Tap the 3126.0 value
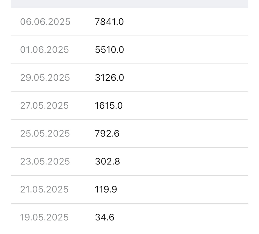Screen dimensions: 259x234 tap(109, 78)
